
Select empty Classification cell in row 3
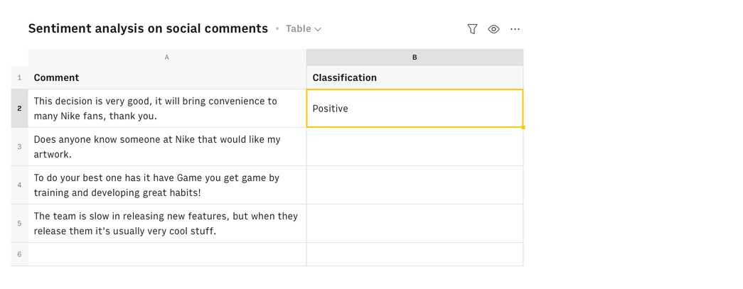(x=415, y=147)
